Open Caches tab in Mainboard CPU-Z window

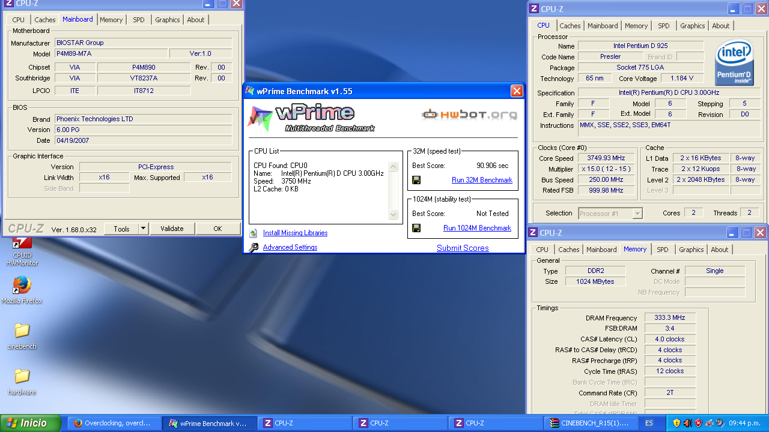(45, 20)
